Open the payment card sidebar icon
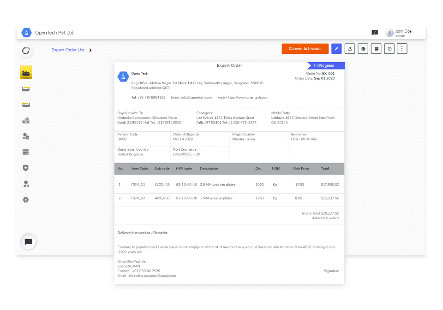The width and height of the screenshot is (443, 310). pos(26,152)
